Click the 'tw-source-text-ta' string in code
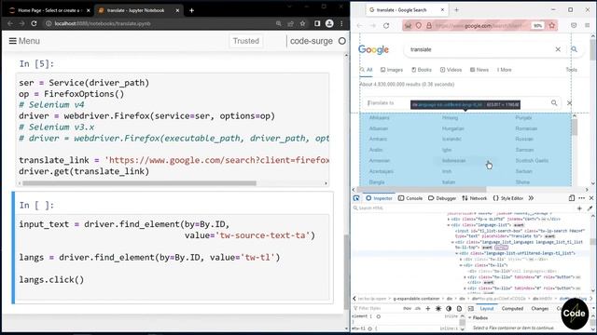This screenshot has height=335, width=597. pos(263,235)
